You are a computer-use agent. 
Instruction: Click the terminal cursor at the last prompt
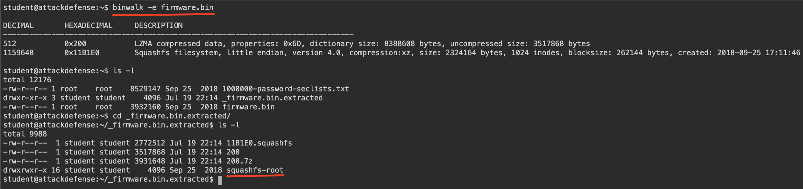[x=220, y=180]
